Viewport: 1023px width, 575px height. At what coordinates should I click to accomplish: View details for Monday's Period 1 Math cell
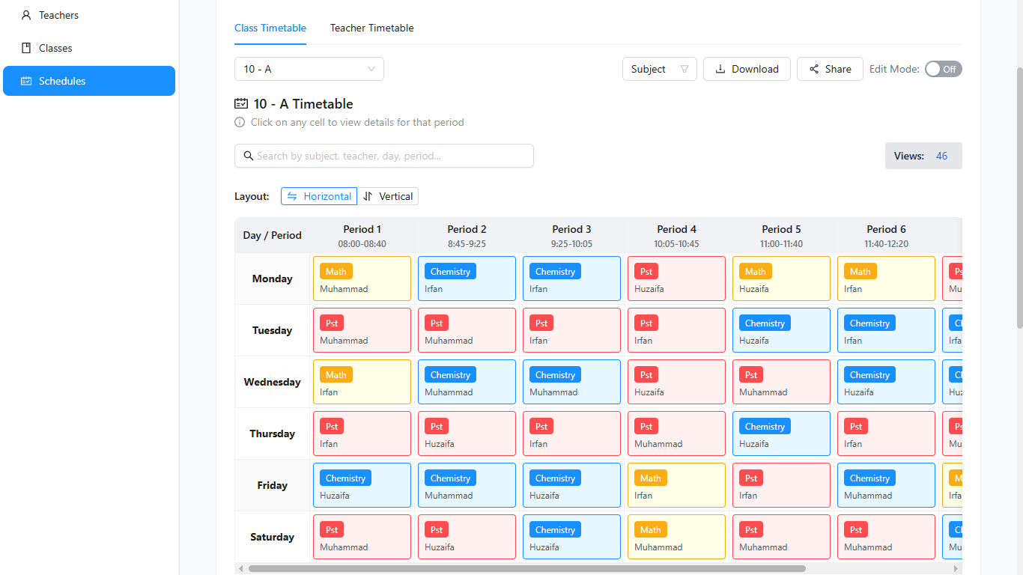point(362,278)
